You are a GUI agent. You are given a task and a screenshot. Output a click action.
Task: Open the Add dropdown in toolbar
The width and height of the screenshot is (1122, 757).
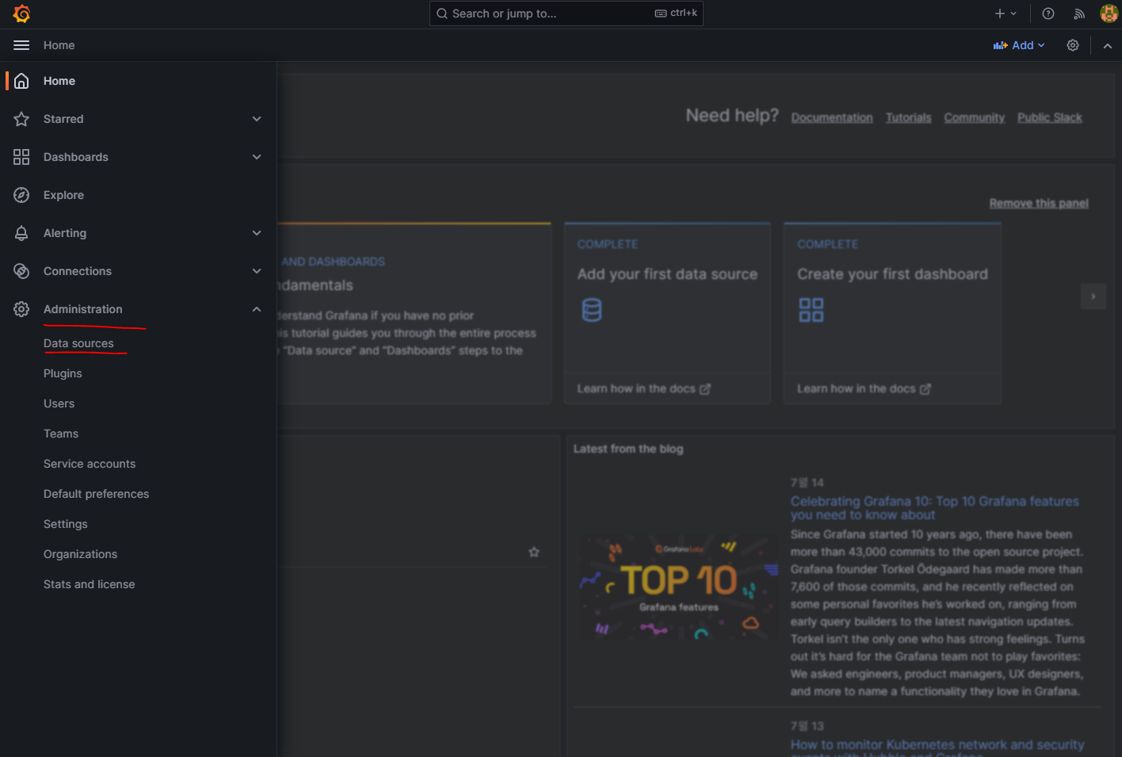(x=1019, y=45)
